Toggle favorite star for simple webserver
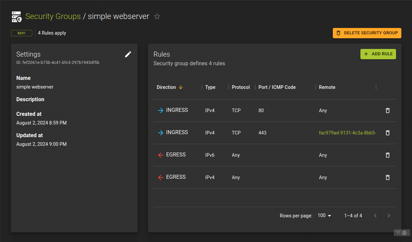Image resolution: width=412 pixels, height=242 pixels. pos(157,16)
